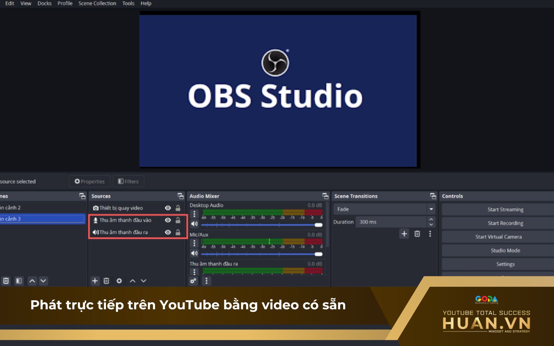Toggle visibility of 'Thu âm thanh đầu vào'
554x346 pixels.
168,220
